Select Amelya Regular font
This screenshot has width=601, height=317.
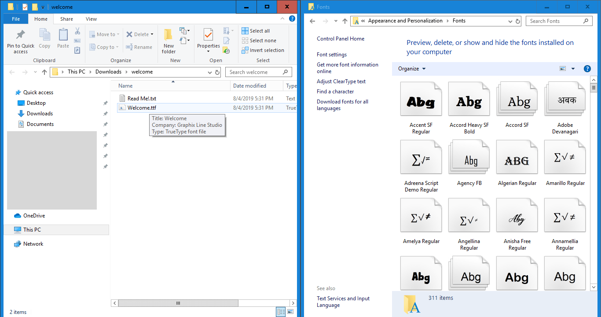point(421,221)
